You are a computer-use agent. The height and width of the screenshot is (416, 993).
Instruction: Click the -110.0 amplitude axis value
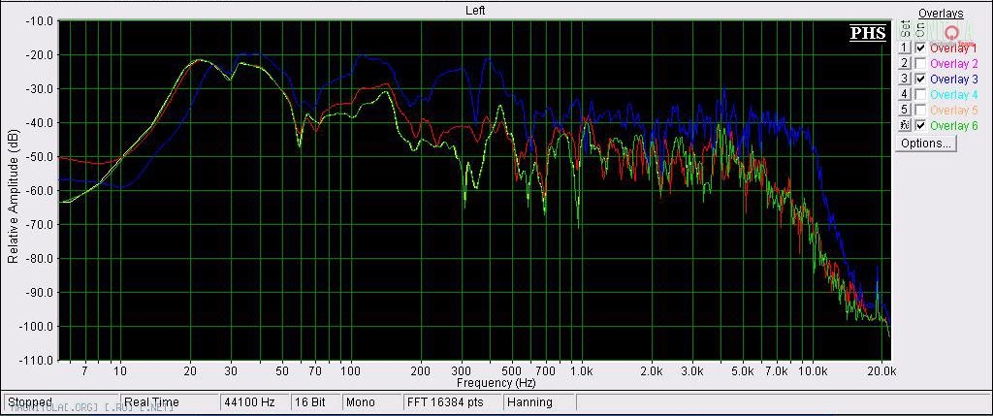pyautogui.click(x=38, y=361)
